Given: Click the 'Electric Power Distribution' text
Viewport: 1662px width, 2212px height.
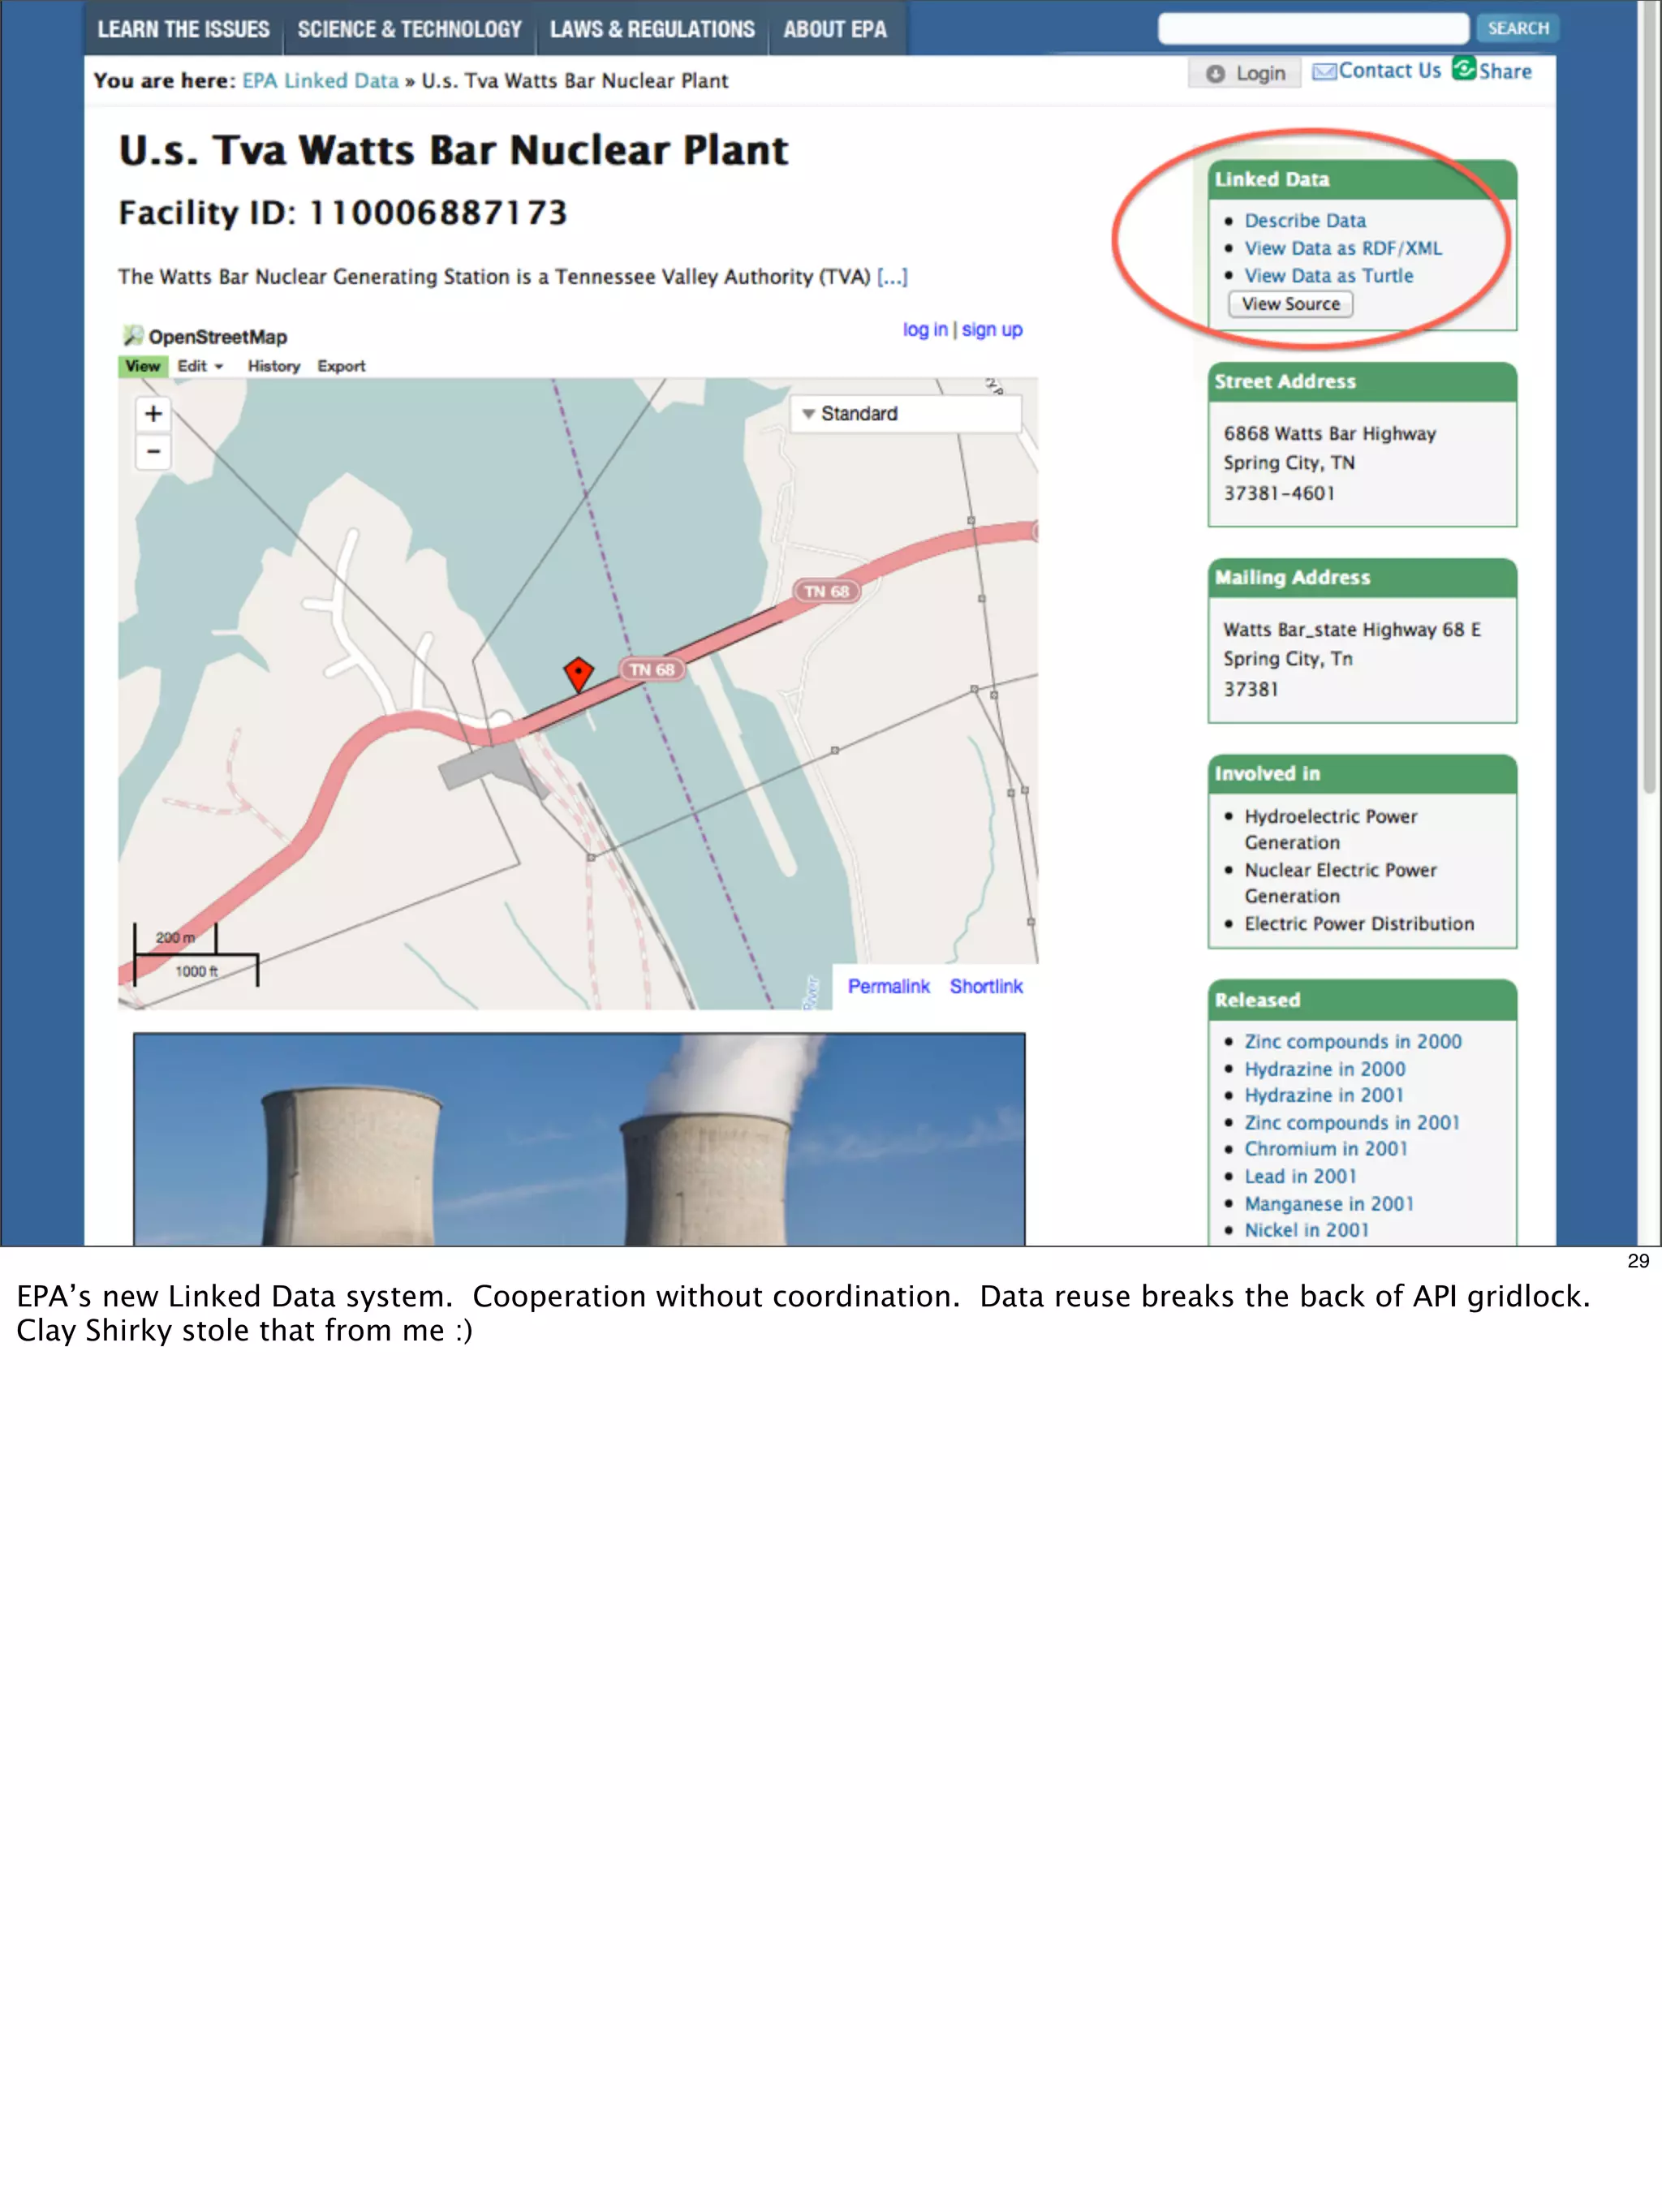Looking at the screenshot, I should click(x=1359, y=924).
